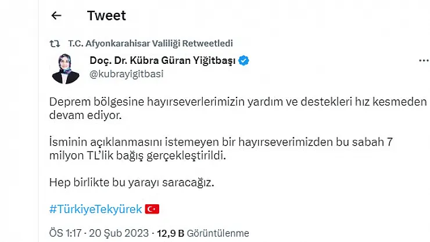Open Kübra Güran Yiğitbaşı's profile photo
Screen dimensions: 430x242
click(x=65, y=69)
